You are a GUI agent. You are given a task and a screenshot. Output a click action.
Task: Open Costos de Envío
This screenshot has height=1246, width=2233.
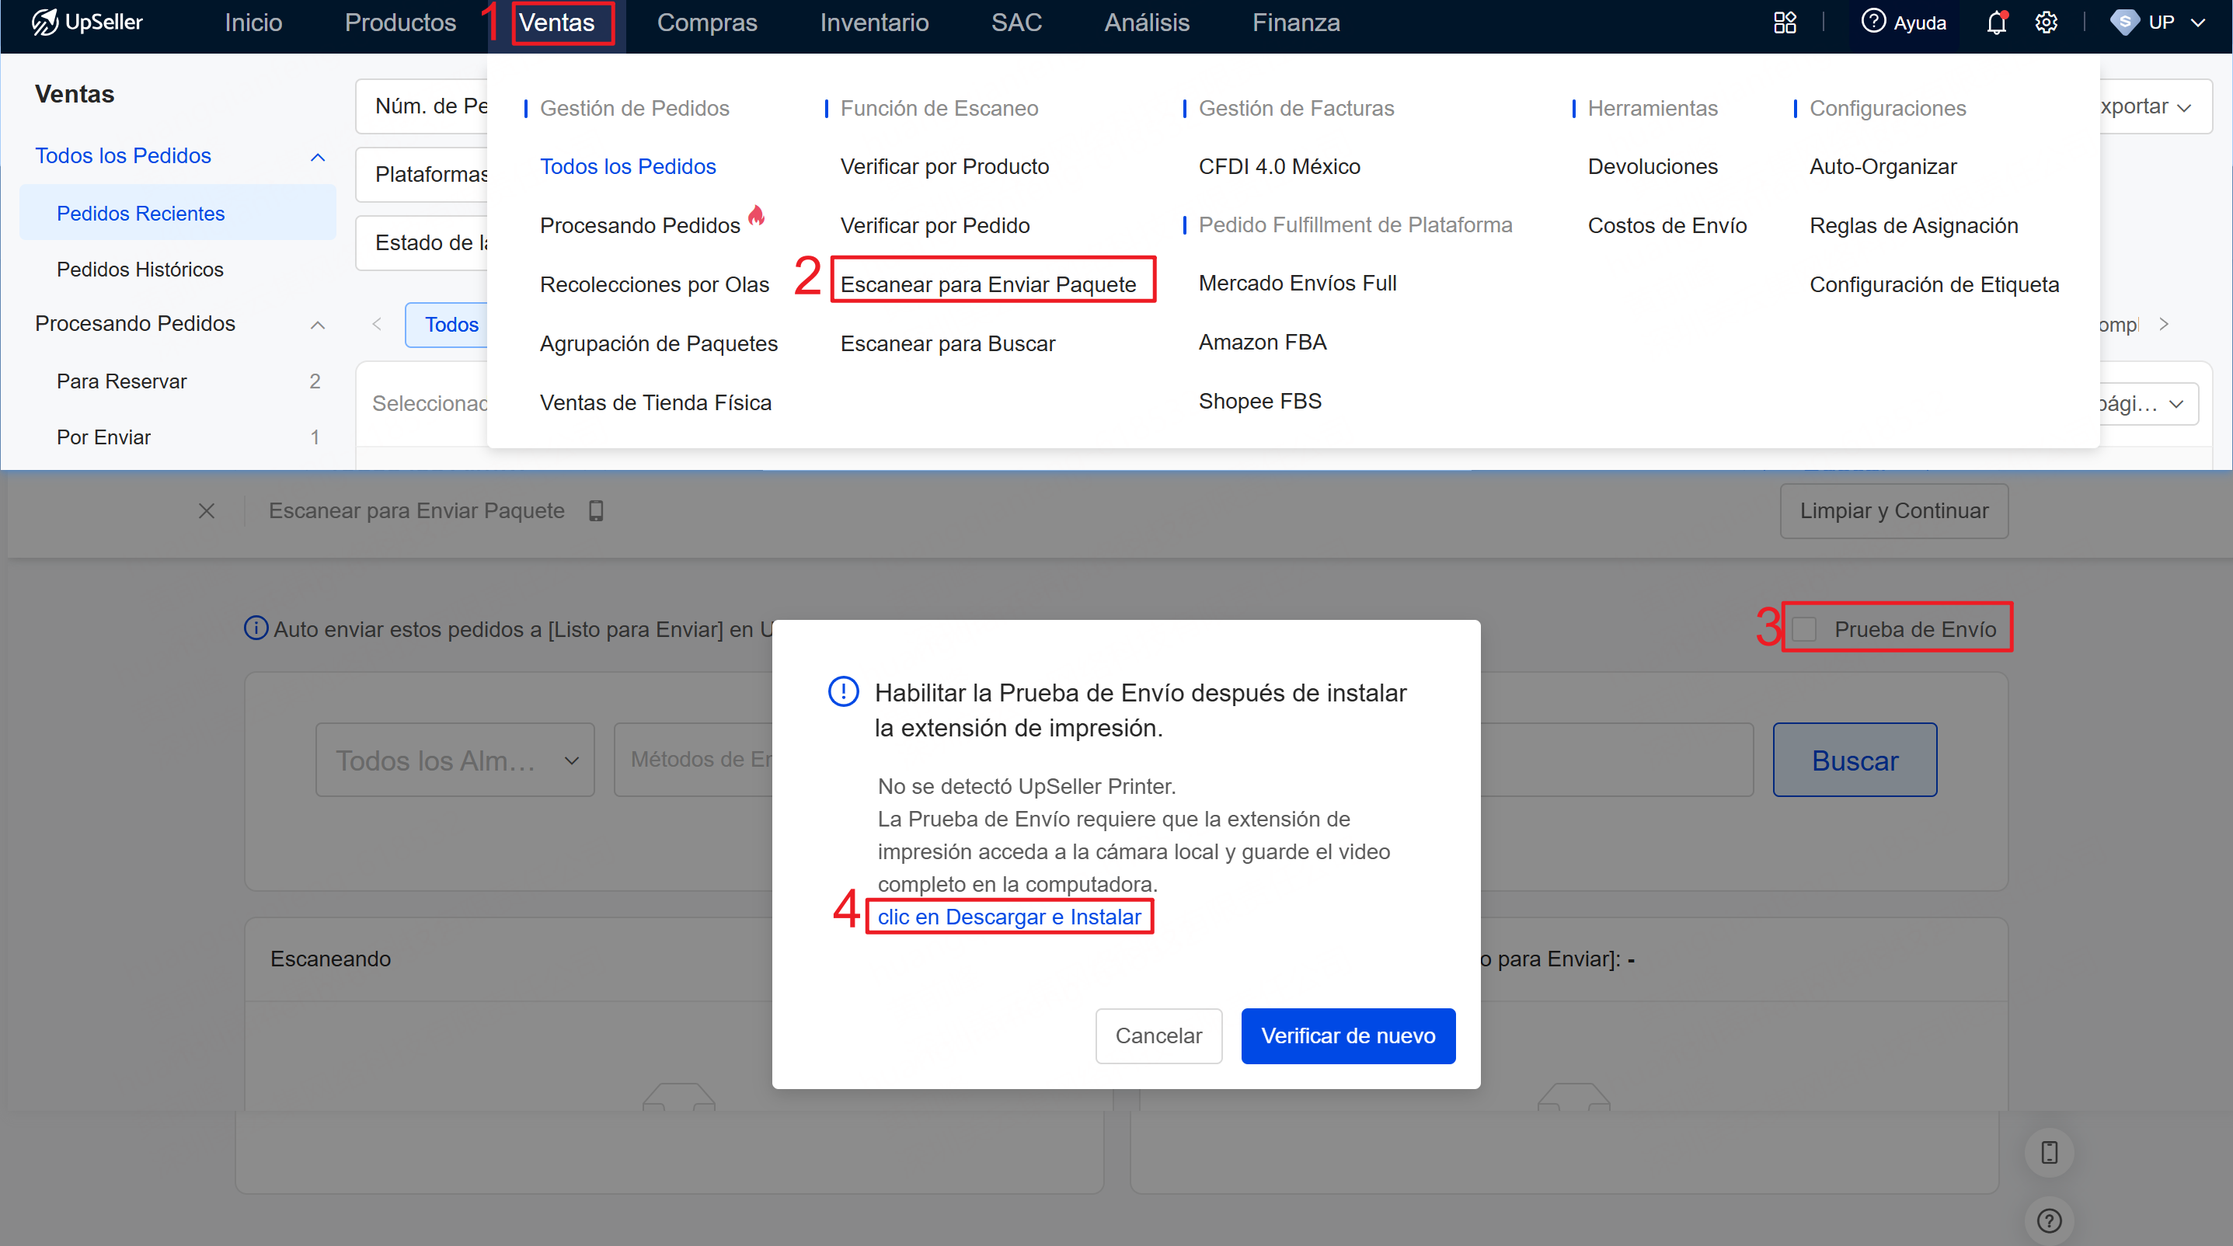click(x=1667, y=225)
